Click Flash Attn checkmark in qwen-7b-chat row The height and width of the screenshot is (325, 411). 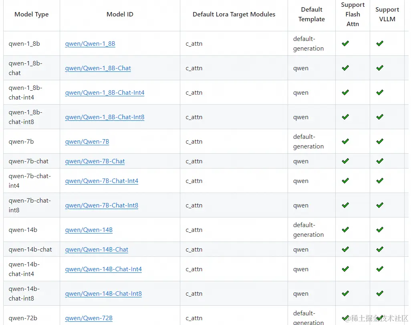[x=345, y=160]
